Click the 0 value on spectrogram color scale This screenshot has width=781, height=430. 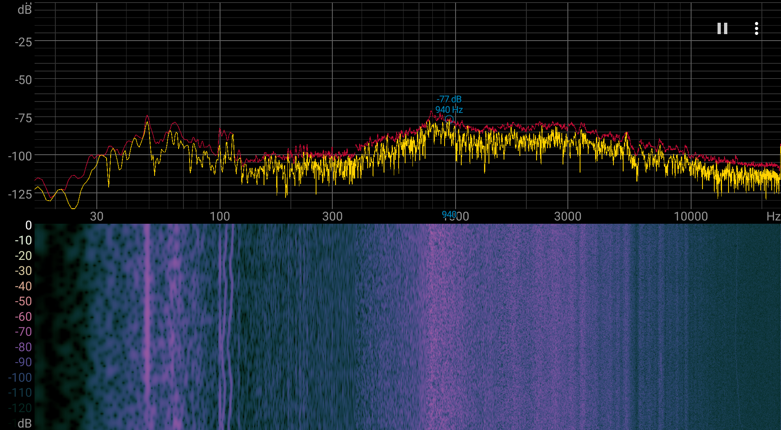click(x=28, y=225)
